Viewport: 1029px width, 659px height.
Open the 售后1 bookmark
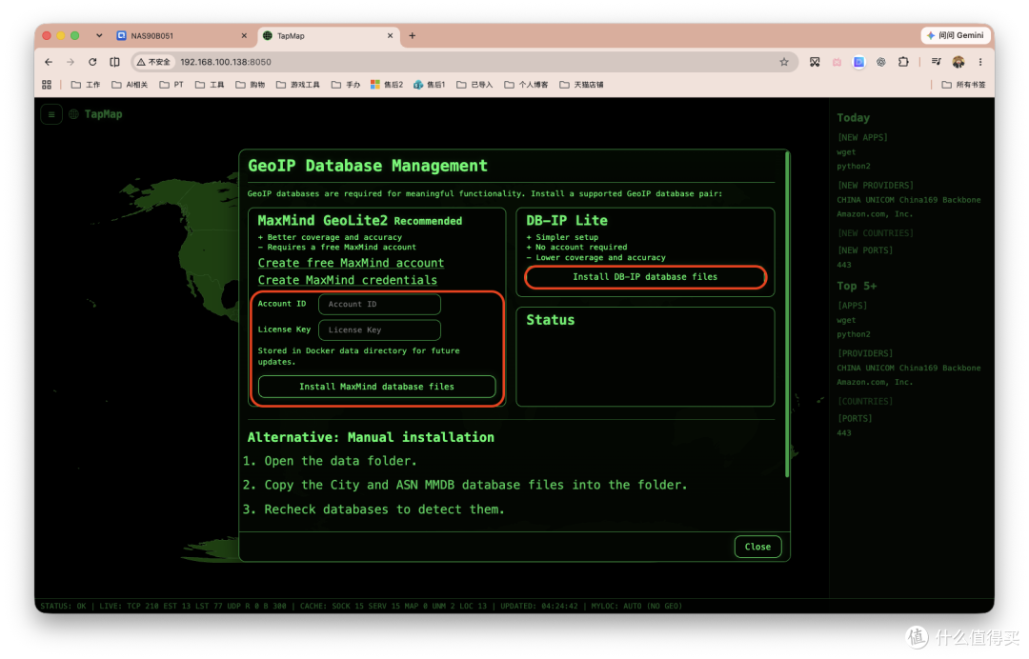[429, 85]
